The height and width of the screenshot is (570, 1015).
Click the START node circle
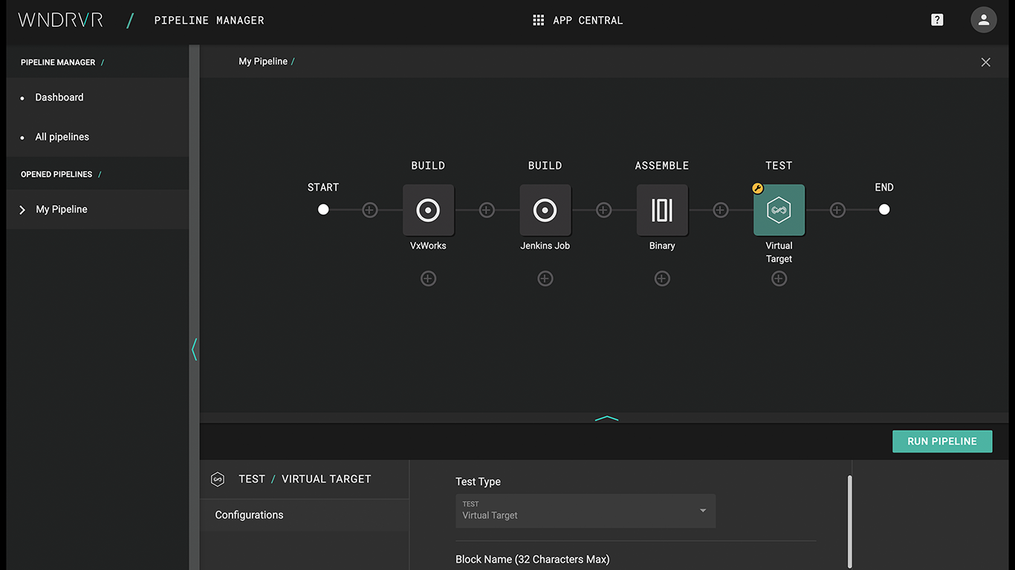click(x=323, y=210)
